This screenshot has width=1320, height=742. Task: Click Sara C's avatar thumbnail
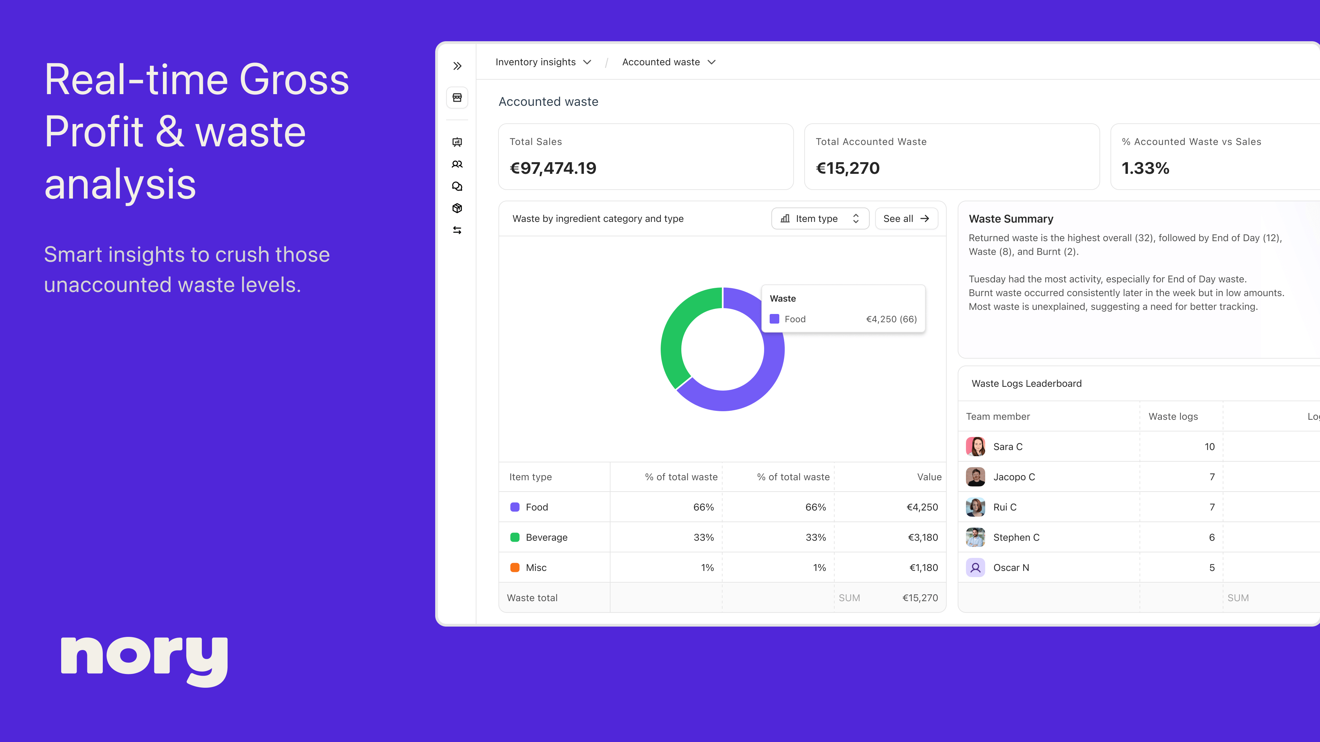point(975,447)
